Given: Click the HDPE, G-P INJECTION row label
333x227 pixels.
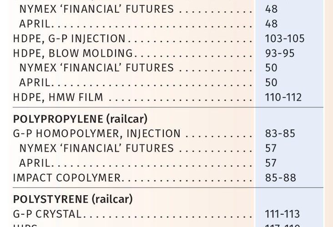Looking at the screenshot, I should 69,39.
